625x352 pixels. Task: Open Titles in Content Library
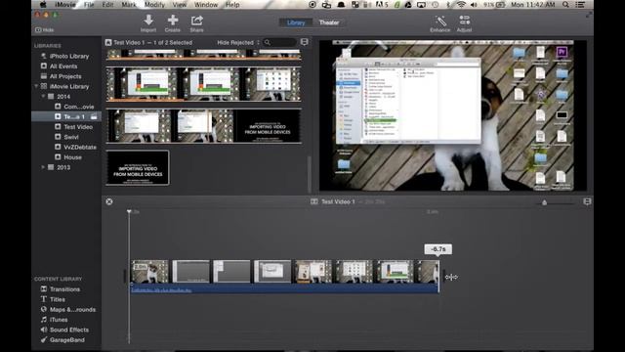[x=53, y=299]
